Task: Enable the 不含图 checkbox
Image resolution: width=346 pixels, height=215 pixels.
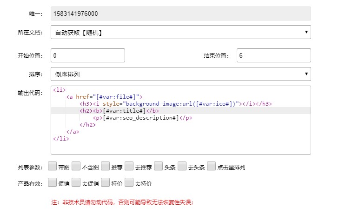Action: coord(76,166)
